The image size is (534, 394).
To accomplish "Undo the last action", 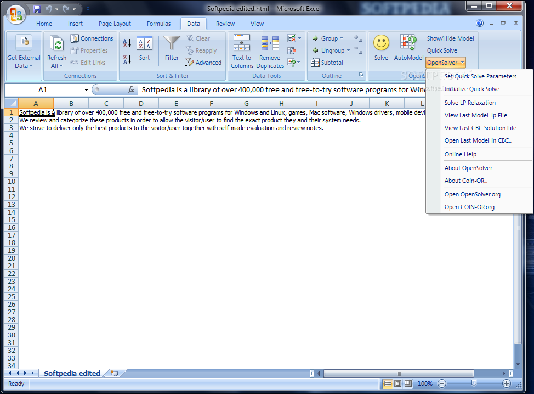I will tap(49, 9).
